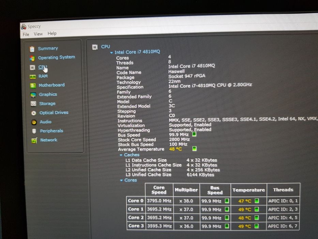Select Peripherals in the sidebar

click(x=51, y=131)
